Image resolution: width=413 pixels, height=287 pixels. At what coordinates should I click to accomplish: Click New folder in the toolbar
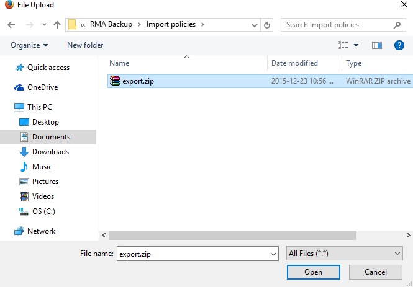click(85, 45)
